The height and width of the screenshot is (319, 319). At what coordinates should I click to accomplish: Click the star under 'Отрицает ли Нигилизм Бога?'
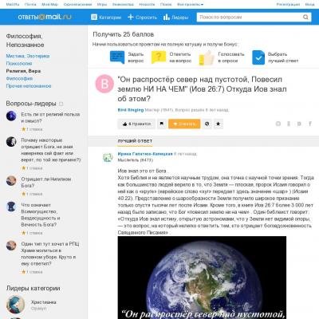click(x=23, y=194)
